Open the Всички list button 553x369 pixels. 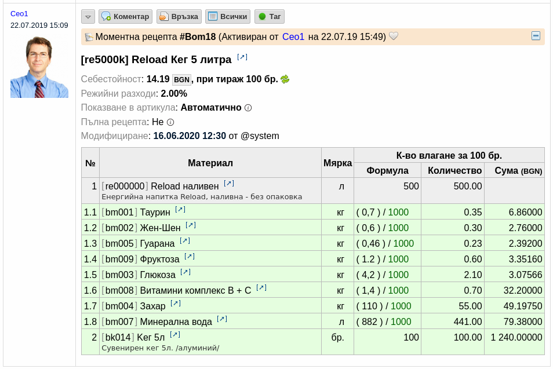pos(228,17)
